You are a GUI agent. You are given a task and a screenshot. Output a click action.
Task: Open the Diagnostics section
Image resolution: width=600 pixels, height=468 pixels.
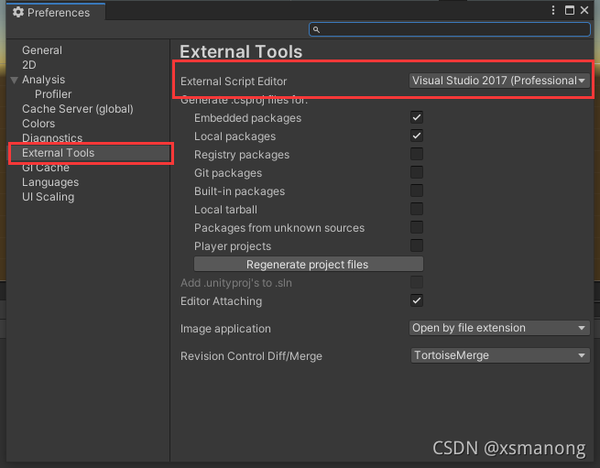pyautogui.click(x=52, y=137)
